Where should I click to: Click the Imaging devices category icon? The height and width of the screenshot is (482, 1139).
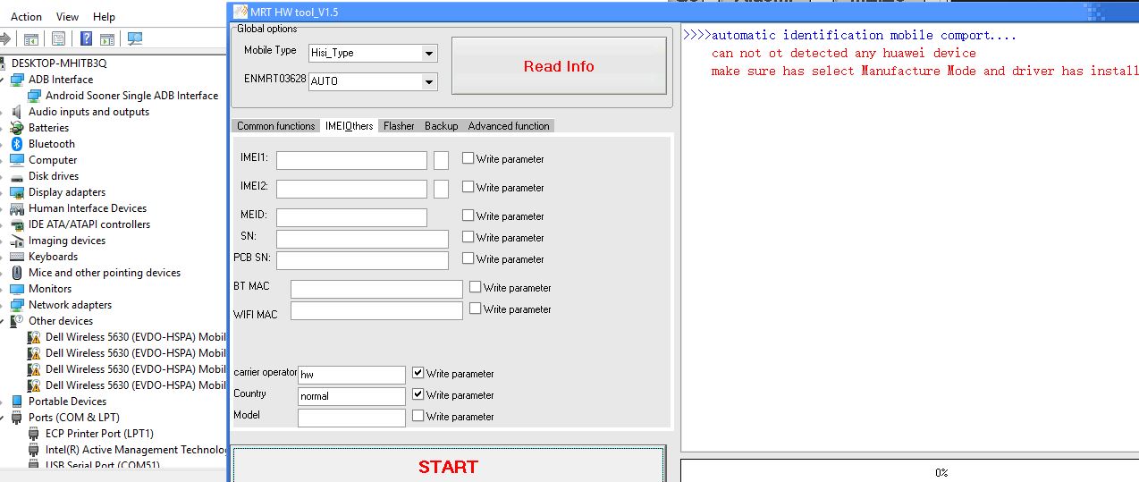(17, 241)
